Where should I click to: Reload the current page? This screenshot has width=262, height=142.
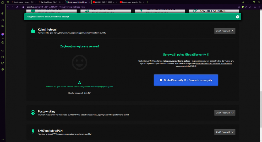(17, 7)
